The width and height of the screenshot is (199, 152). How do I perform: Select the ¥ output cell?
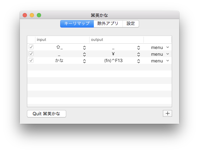(113, 54)
